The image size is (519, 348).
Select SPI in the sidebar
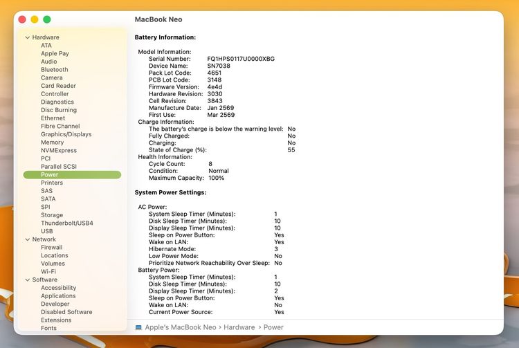[46, 207]
